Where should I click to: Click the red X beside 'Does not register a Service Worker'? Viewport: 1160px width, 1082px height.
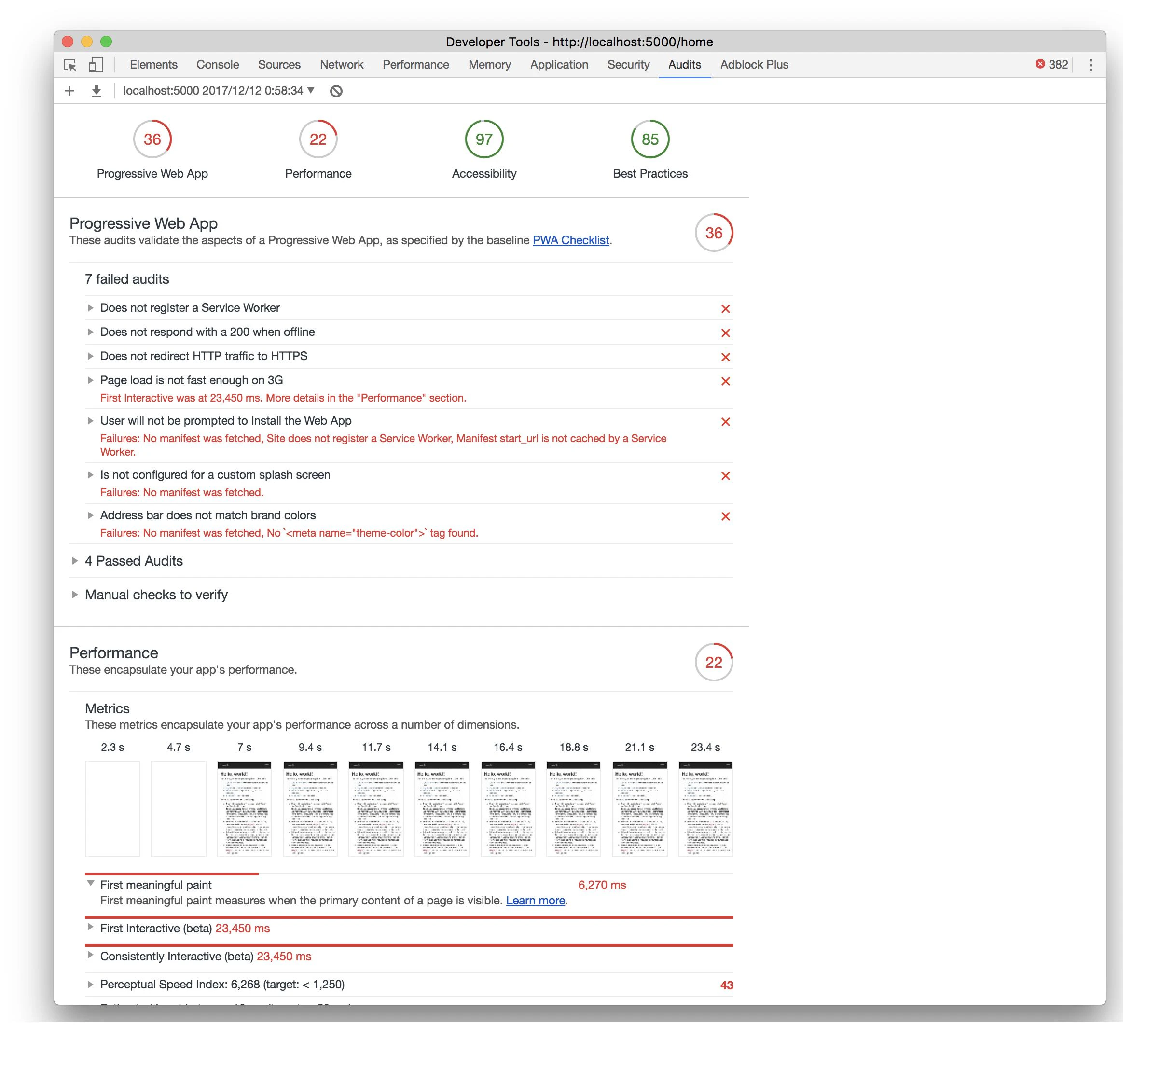(725, 309)
